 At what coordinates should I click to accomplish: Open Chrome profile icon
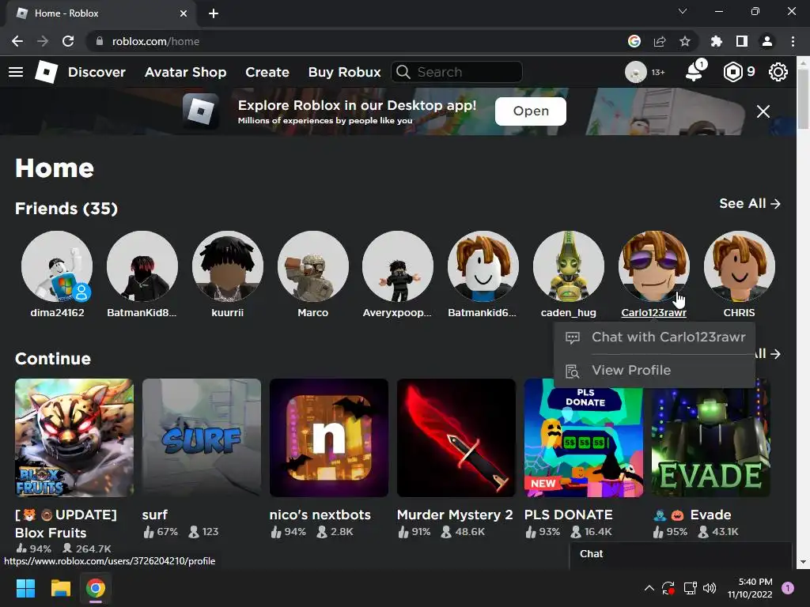point(767,41)
